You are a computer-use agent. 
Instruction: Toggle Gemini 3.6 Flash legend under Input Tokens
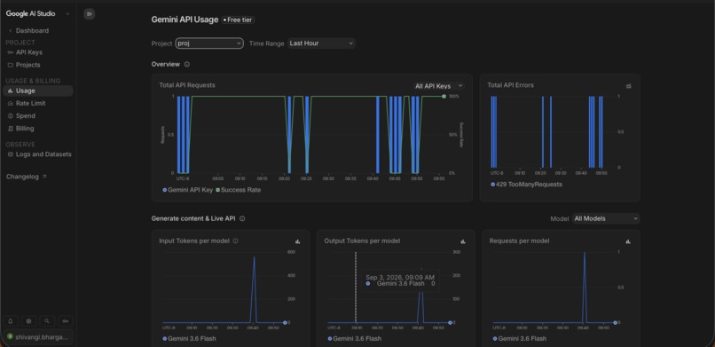click(x=189, y=338)
